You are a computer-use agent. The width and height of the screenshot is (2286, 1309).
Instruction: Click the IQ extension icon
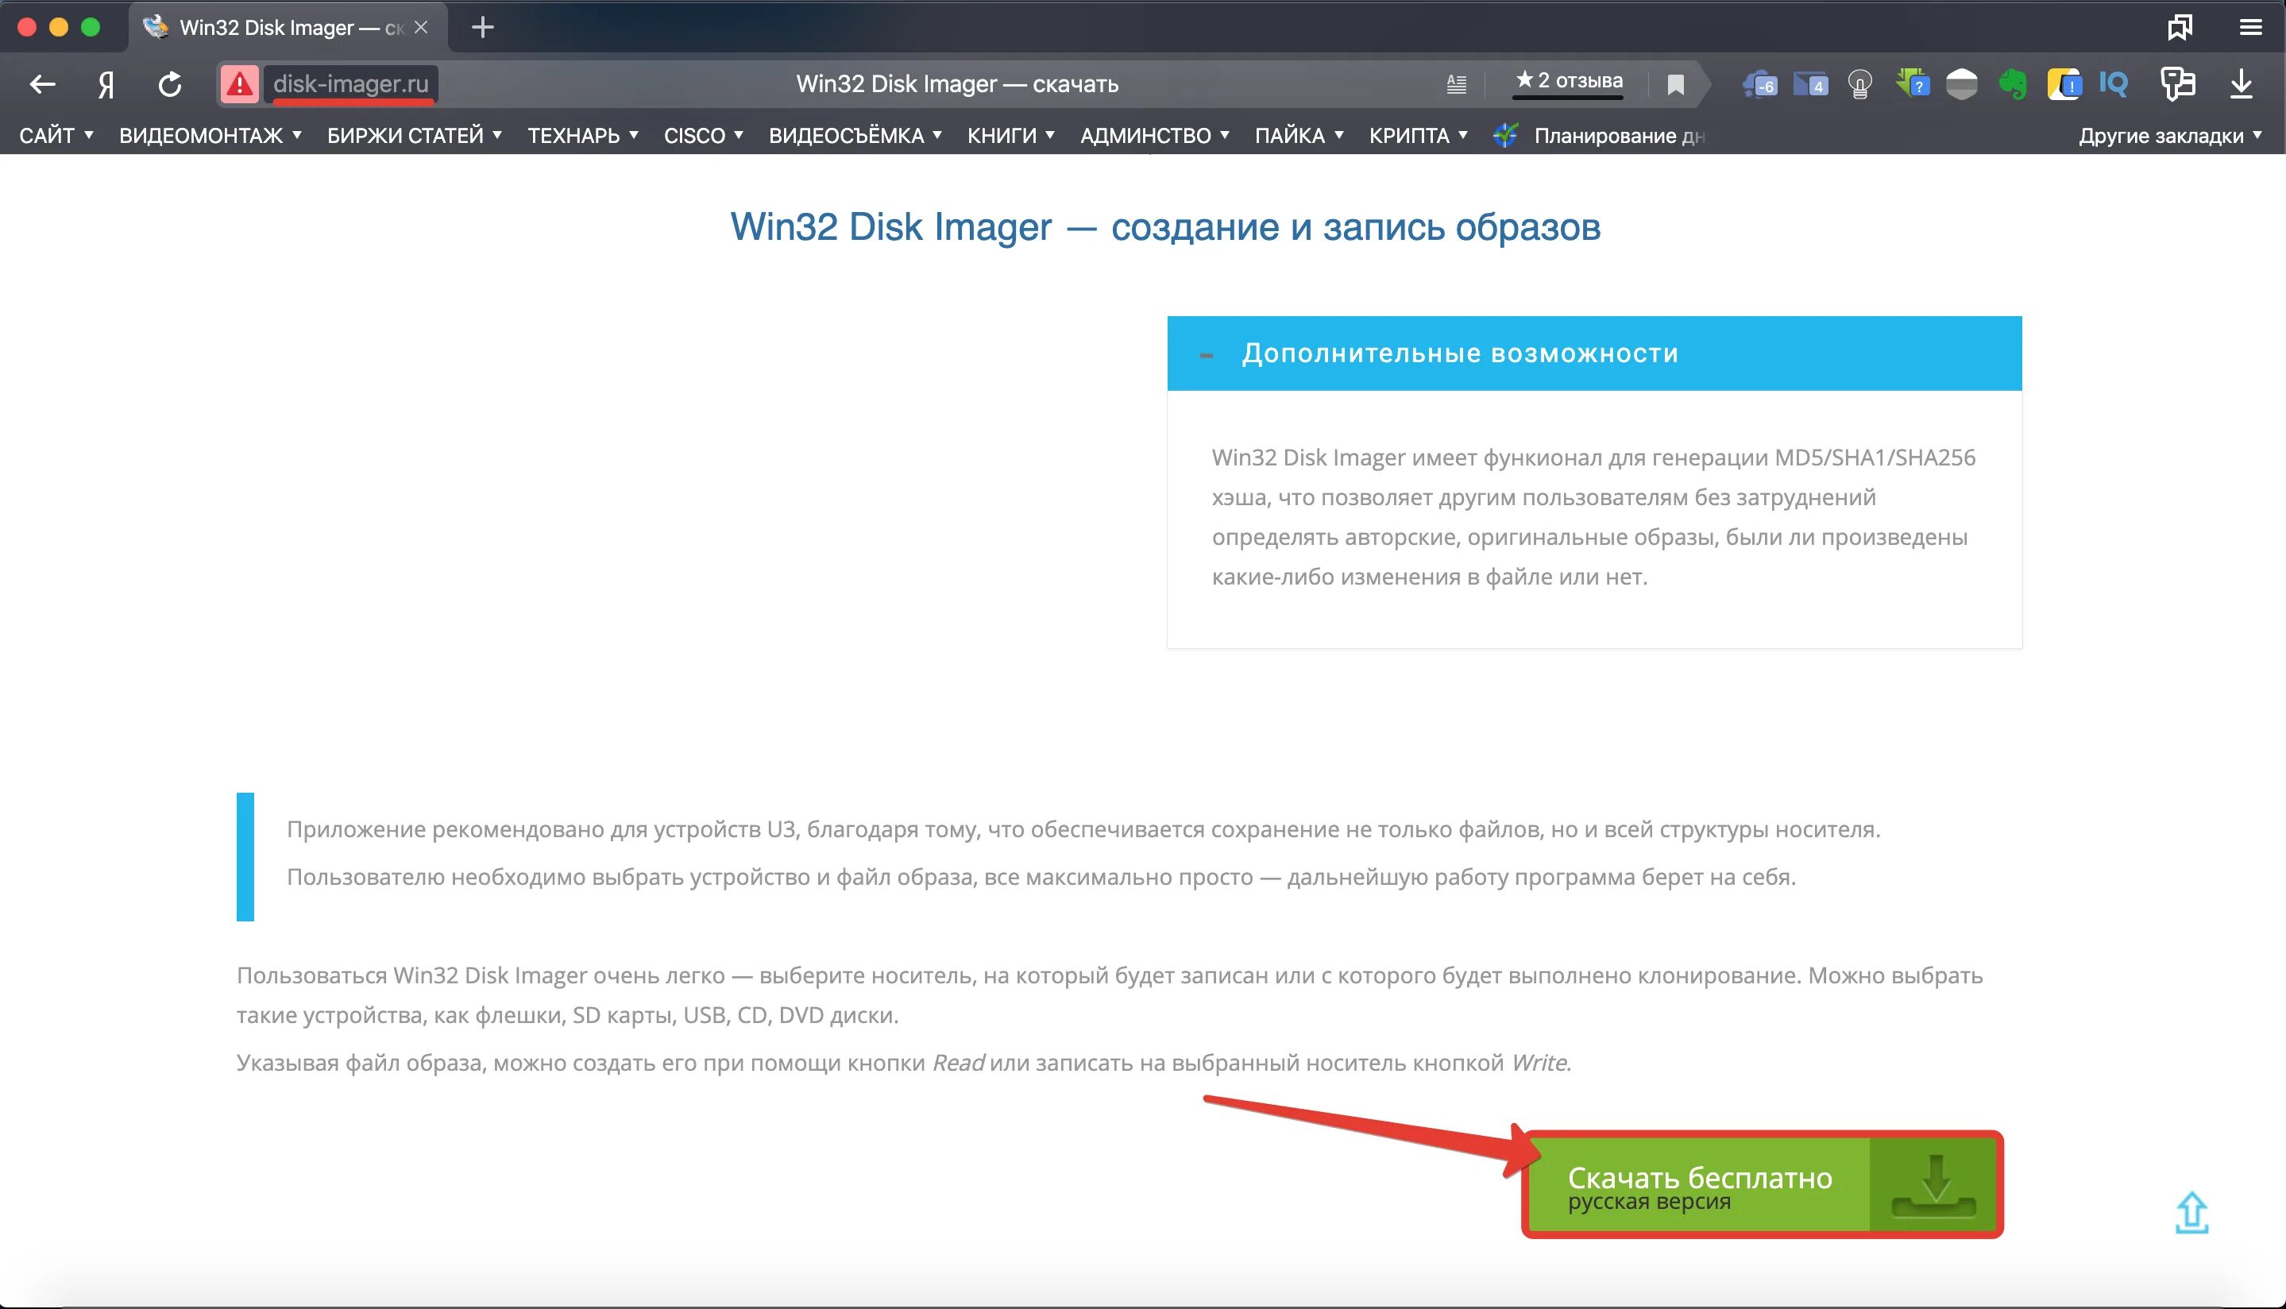(x=2114, y=84)
